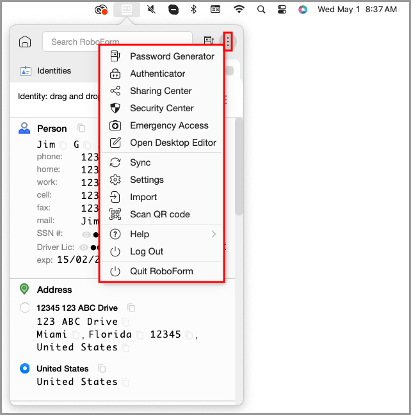
Task: Copy the 12345 123 ABC Drive heading
Action: pos(131,308)
